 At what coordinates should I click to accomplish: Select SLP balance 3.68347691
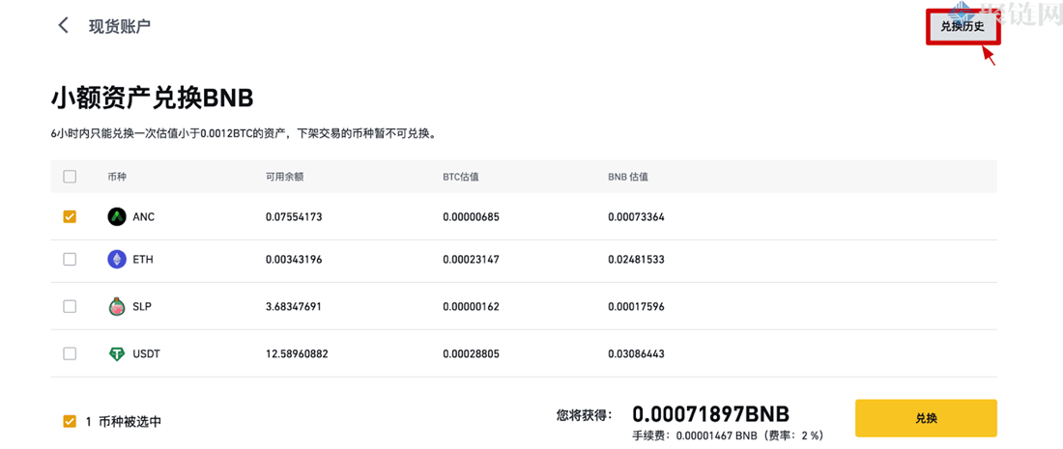pos(294,307)
